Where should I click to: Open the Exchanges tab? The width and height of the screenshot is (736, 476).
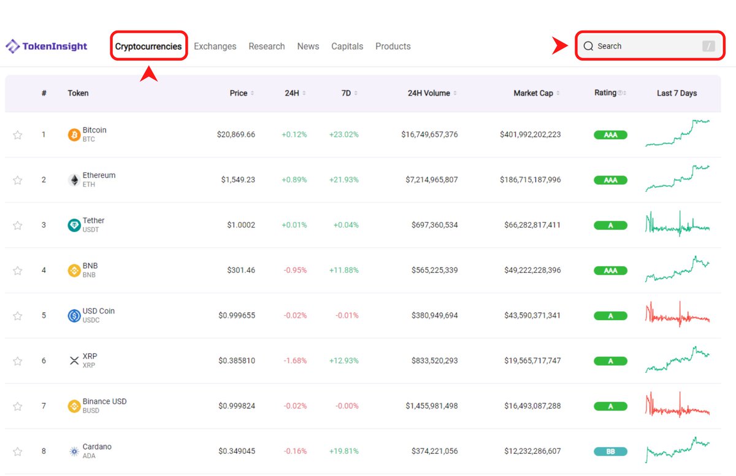(x=215, y=46)
